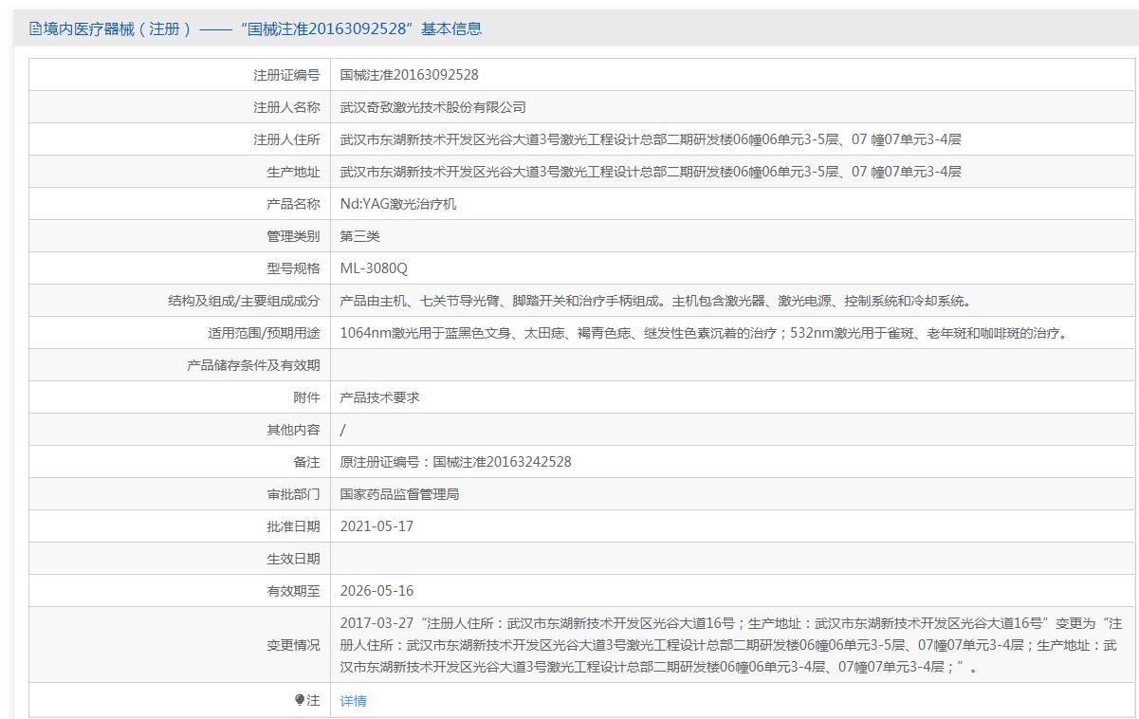Open the 详情 link in the bottom row
1139x719 pixels.
coord(353,701)
